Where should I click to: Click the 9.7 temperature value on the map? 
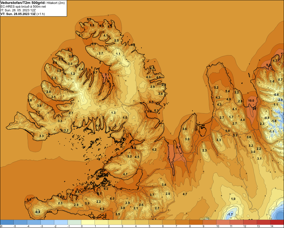click(x=178, y=147)
